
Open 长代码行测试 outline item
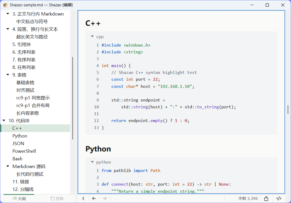point(30,174)
